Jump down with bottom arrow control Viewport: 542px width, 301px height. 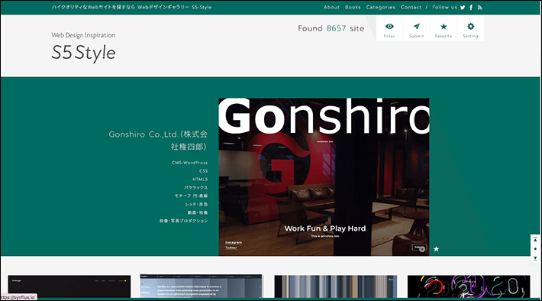[535, 258]
